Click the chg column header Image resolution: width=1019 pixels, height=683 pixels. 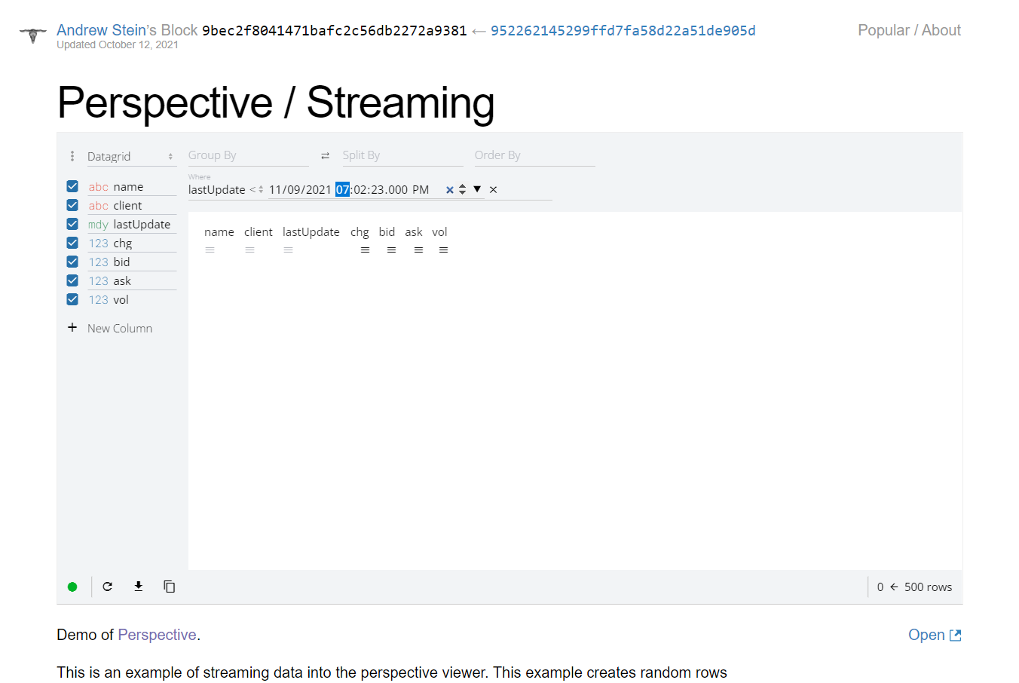pyautogui.click(x=360, y=232)
